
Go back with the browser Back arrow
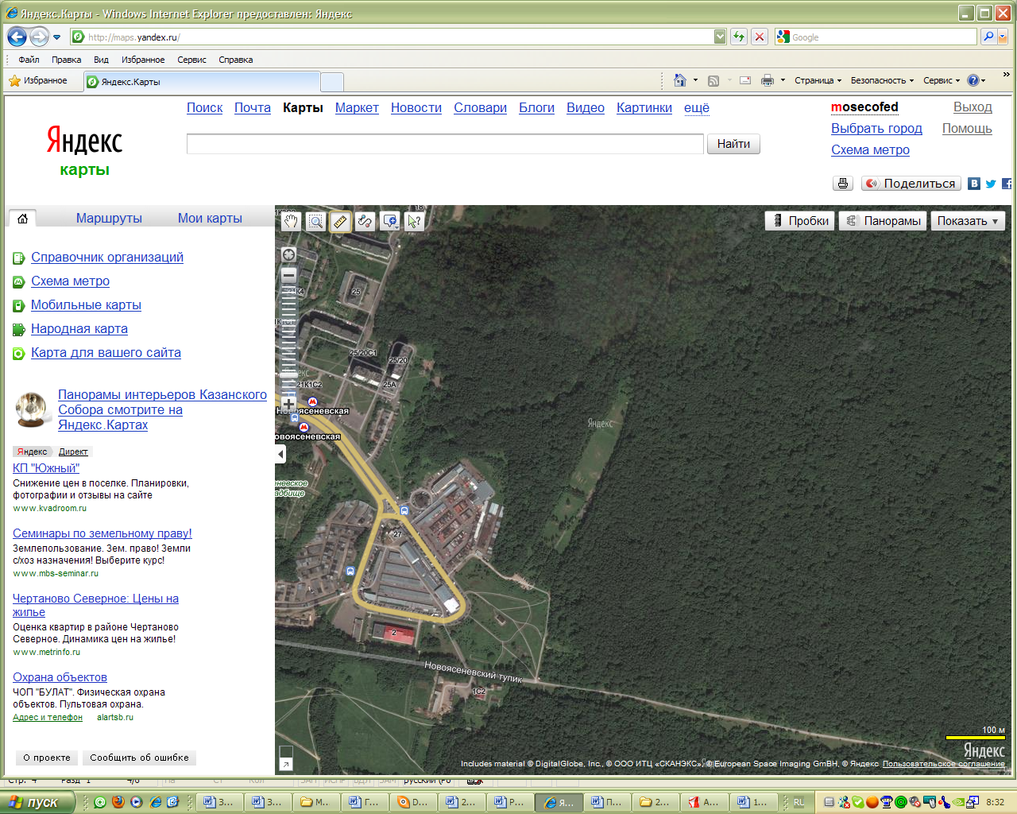(x=17, y=37)
